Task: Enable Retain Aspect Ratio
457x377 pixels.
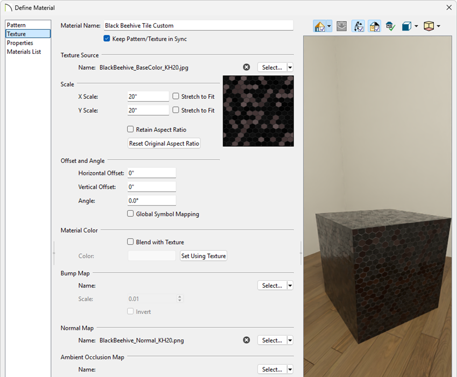Action: (x=130, y=129)
